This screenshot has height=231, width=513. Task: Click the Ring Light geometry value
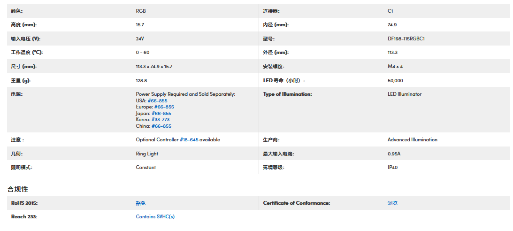(147, 154)
